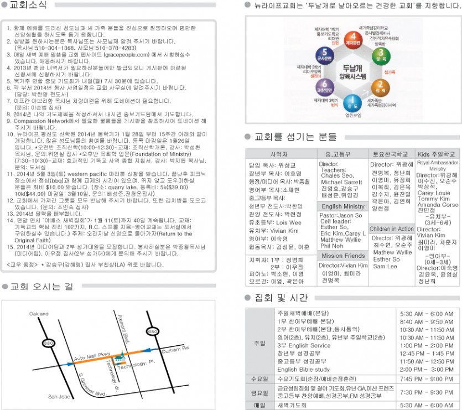Click the 유초등부: Lois Wee entry
The image size is (462, 410).
[x=275, y=222]
